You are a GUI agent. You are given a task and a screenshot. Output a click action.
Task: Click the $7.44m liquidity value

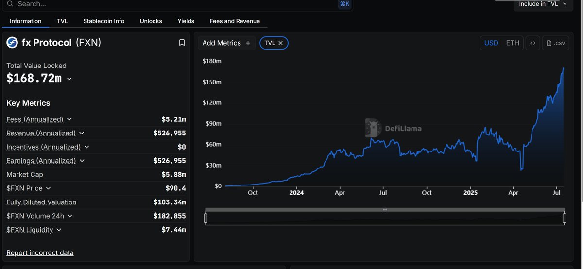tap(173, 230)
